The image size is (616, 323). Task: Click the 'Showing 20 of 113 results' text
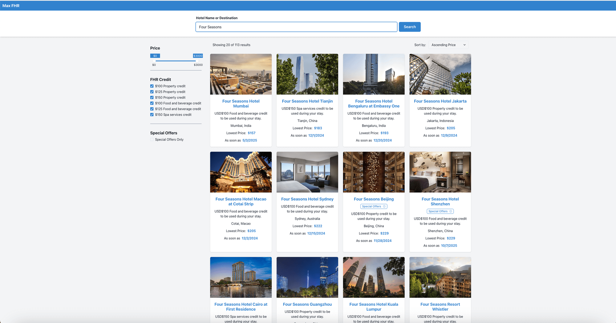(x=231, y=45)
